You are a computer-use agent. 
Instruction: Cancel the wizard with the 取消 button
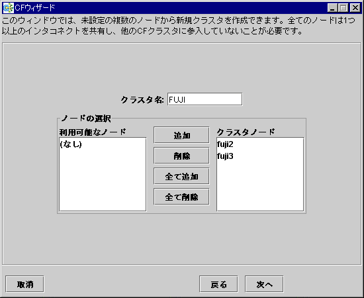pyautogui.click(x=24, y=284)
